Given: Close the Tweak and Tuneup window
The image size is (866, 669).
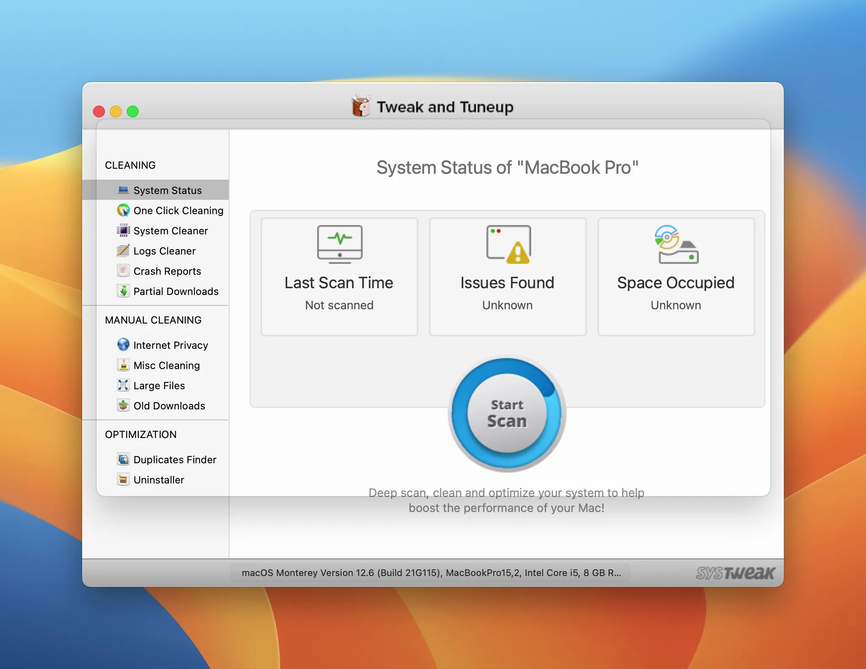Looking at the screenshot, I should click(99, 111).
